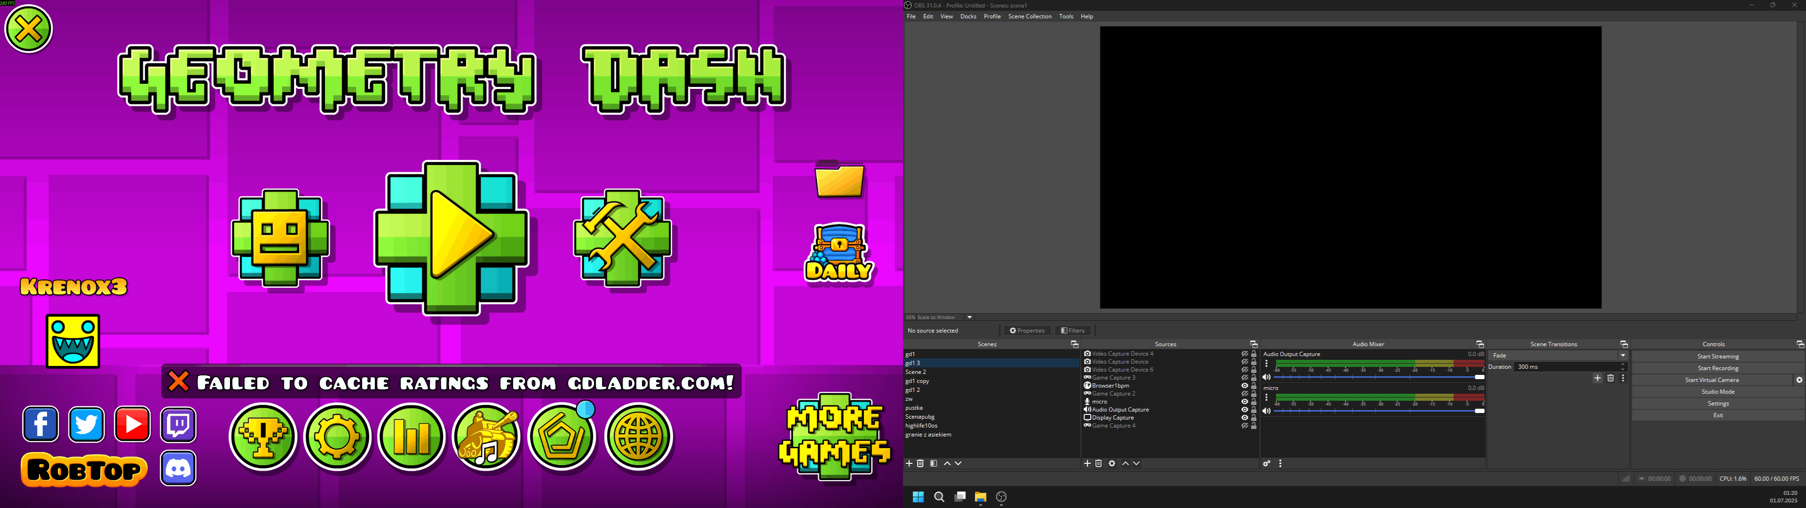Start playing with the big Geometry Dash play button

pos(451,238)
